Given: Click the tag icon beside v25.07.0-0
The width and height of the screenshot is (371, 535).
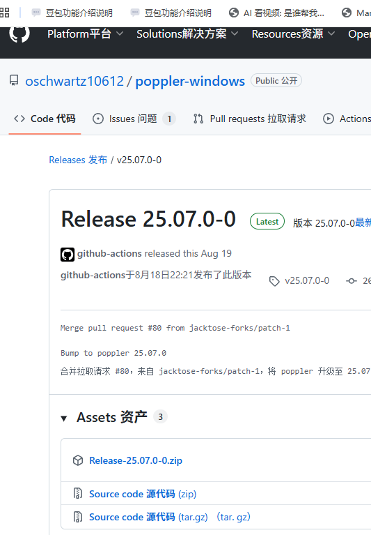Looking at the screenshot, I should point(274,281).
